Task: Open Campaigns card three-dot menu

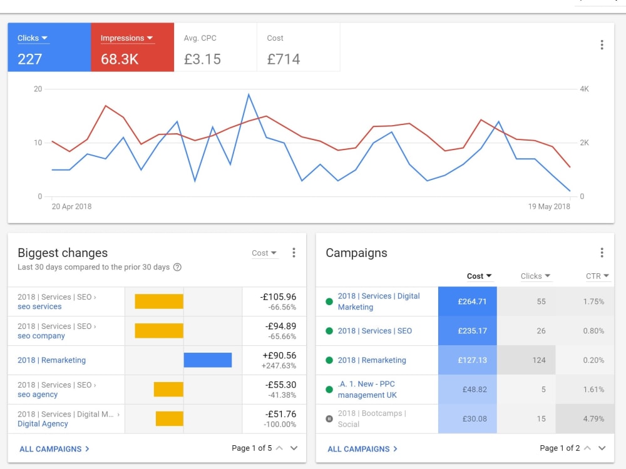Action: pos(602,253)
